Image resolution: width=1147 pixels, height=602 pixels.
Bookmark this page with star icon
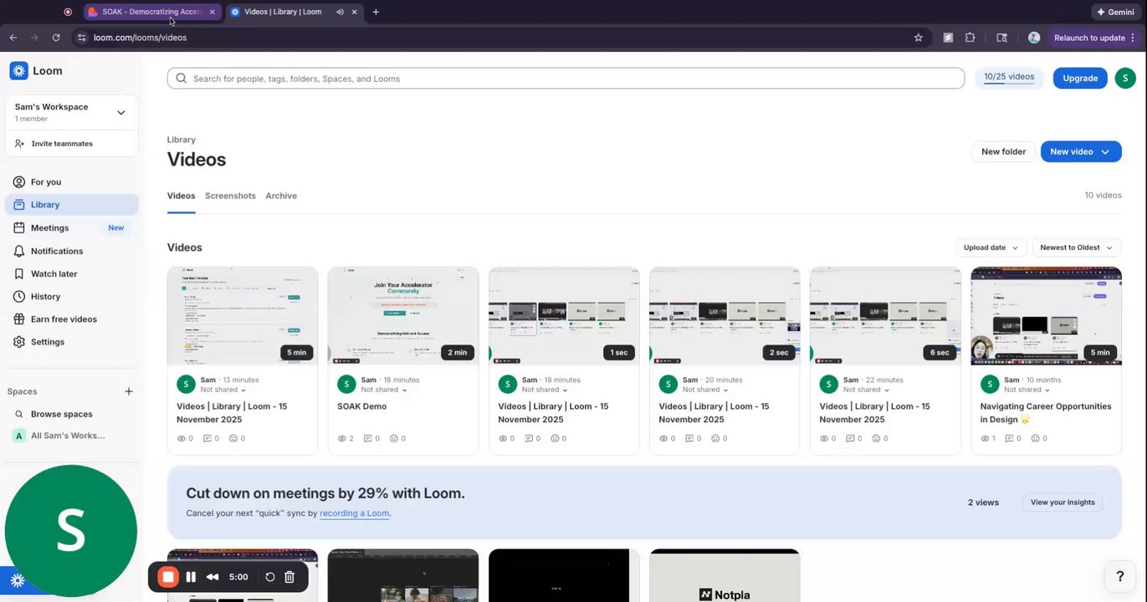pos(918,38)
